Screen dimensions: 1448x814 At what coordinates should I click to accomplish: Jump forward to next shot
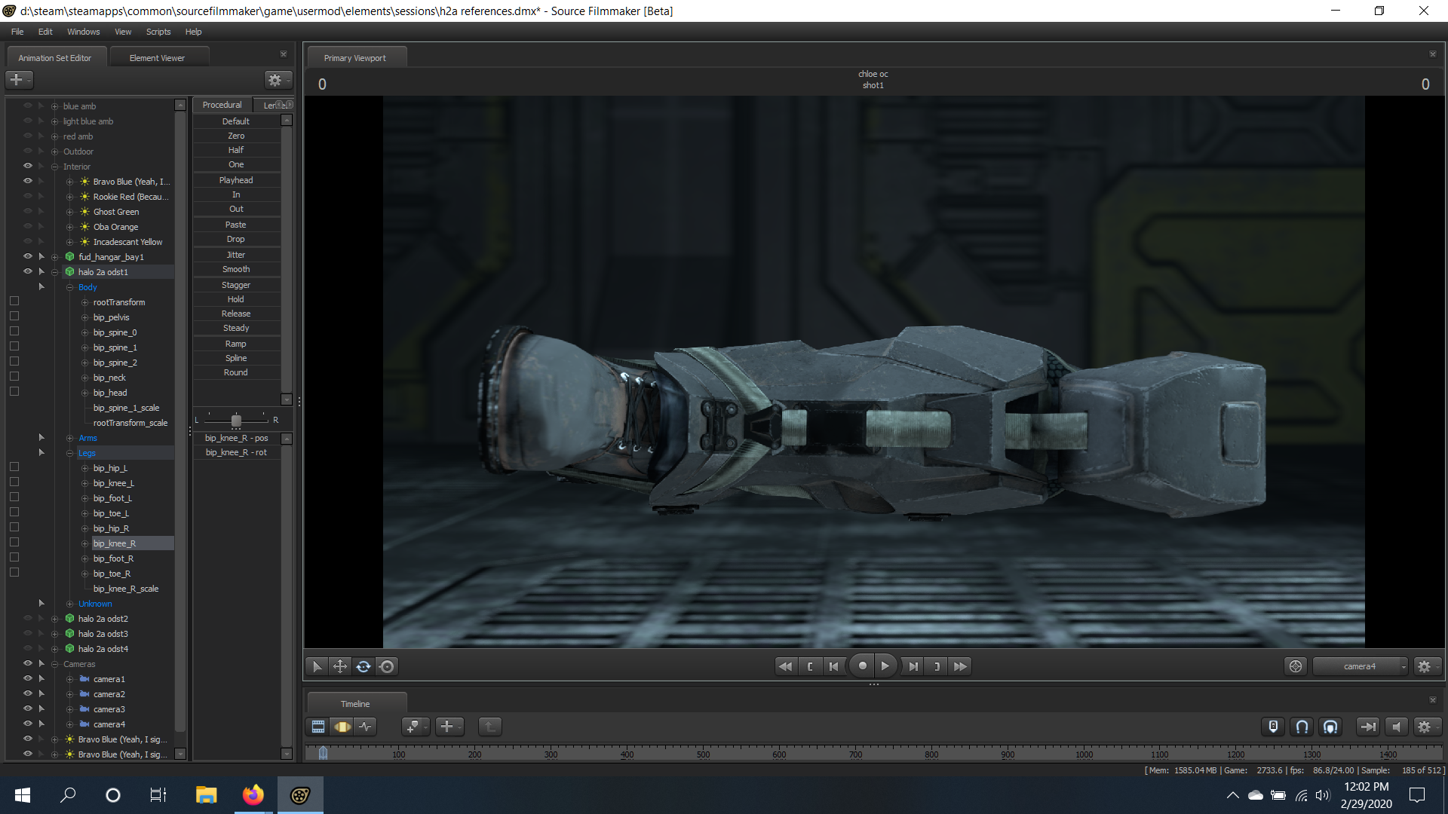tap(960, 666)
